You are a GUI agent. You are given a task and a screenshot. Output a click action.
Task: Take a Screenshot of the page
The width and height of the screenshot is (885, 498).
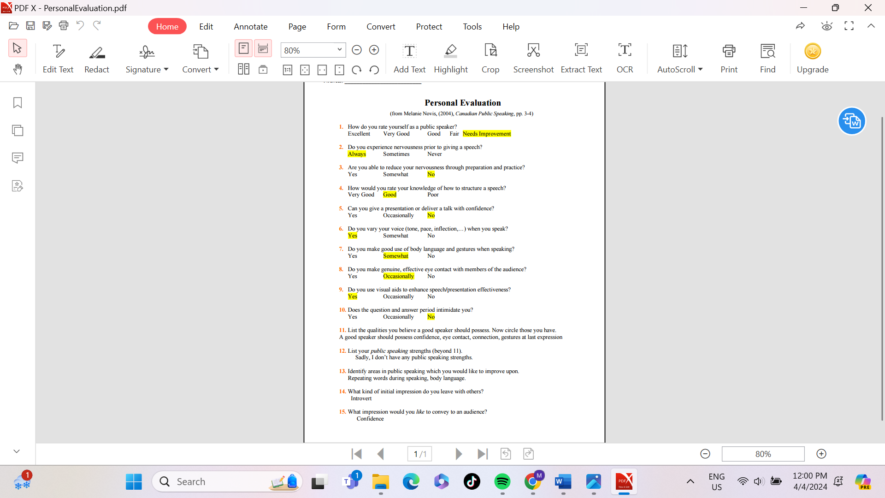(x=533, y=58)
